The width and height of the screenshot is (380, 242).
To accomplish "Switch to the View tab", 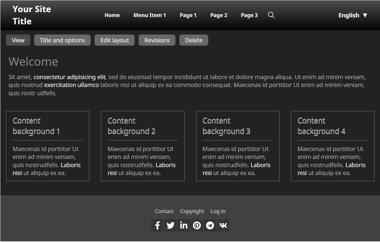I will (x=18, y=40).
